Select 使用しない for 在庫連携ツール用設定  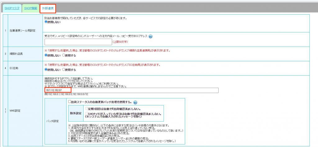pyautogui.click(x=46, y=22)
